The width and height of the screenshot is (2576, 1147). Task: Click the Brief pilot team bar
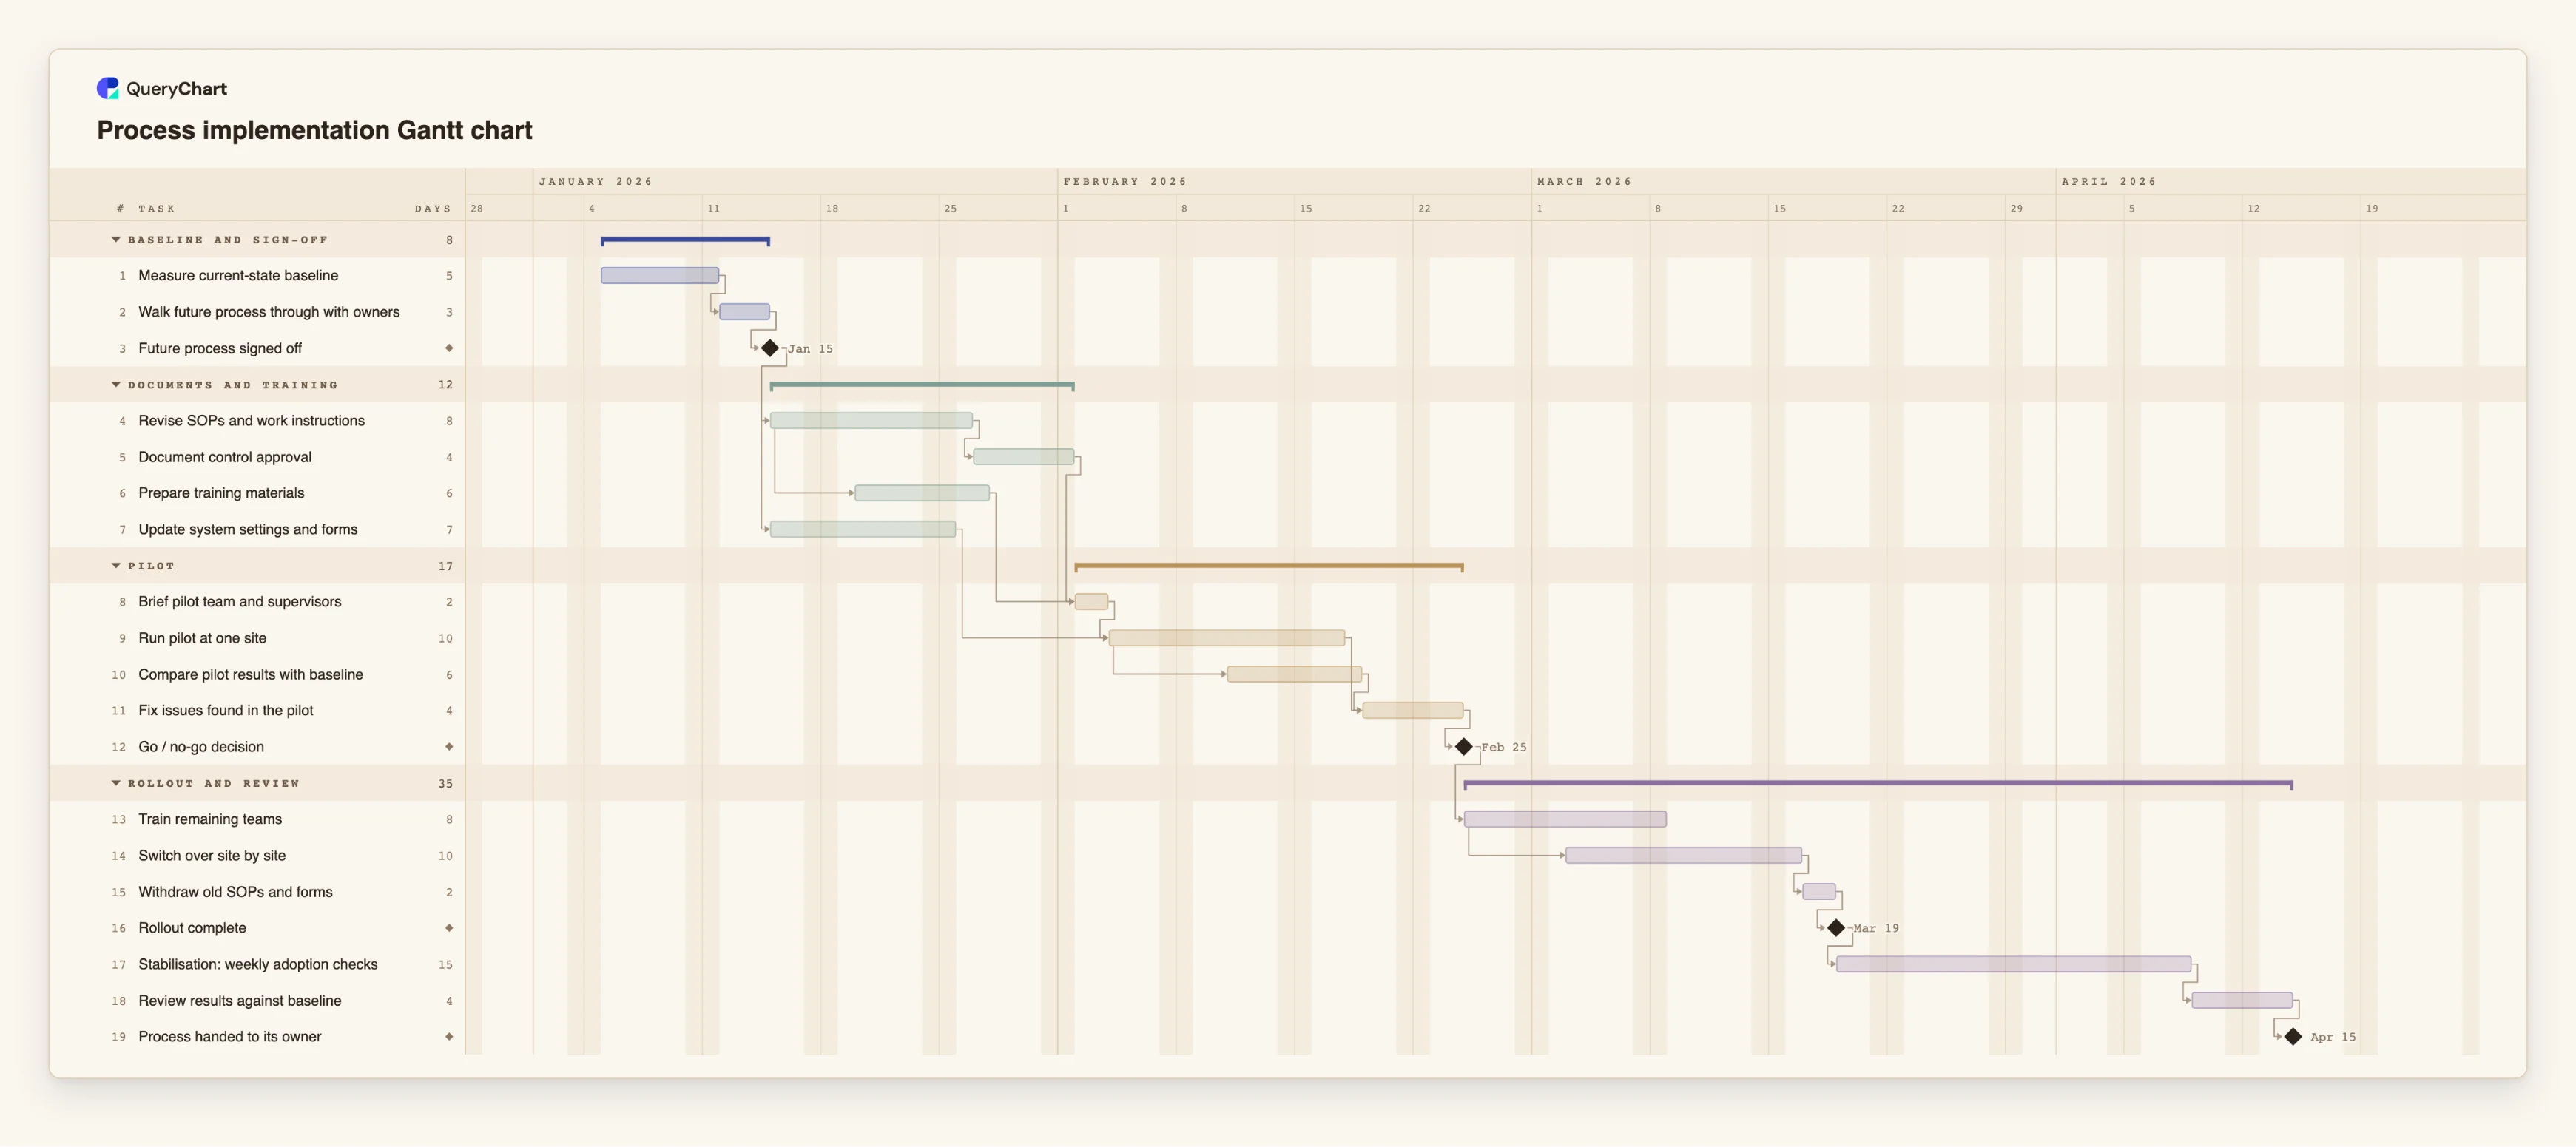click(1091, 602)
